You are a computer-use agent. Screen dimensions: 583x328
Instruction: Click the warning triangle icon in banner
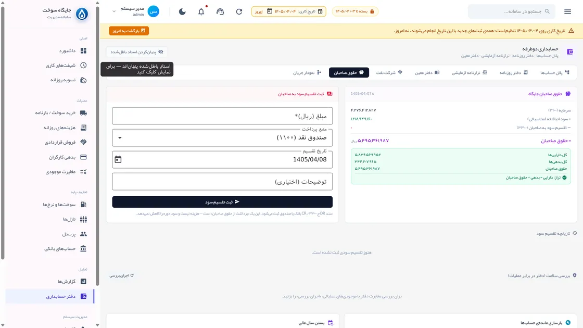pos(571,31)
